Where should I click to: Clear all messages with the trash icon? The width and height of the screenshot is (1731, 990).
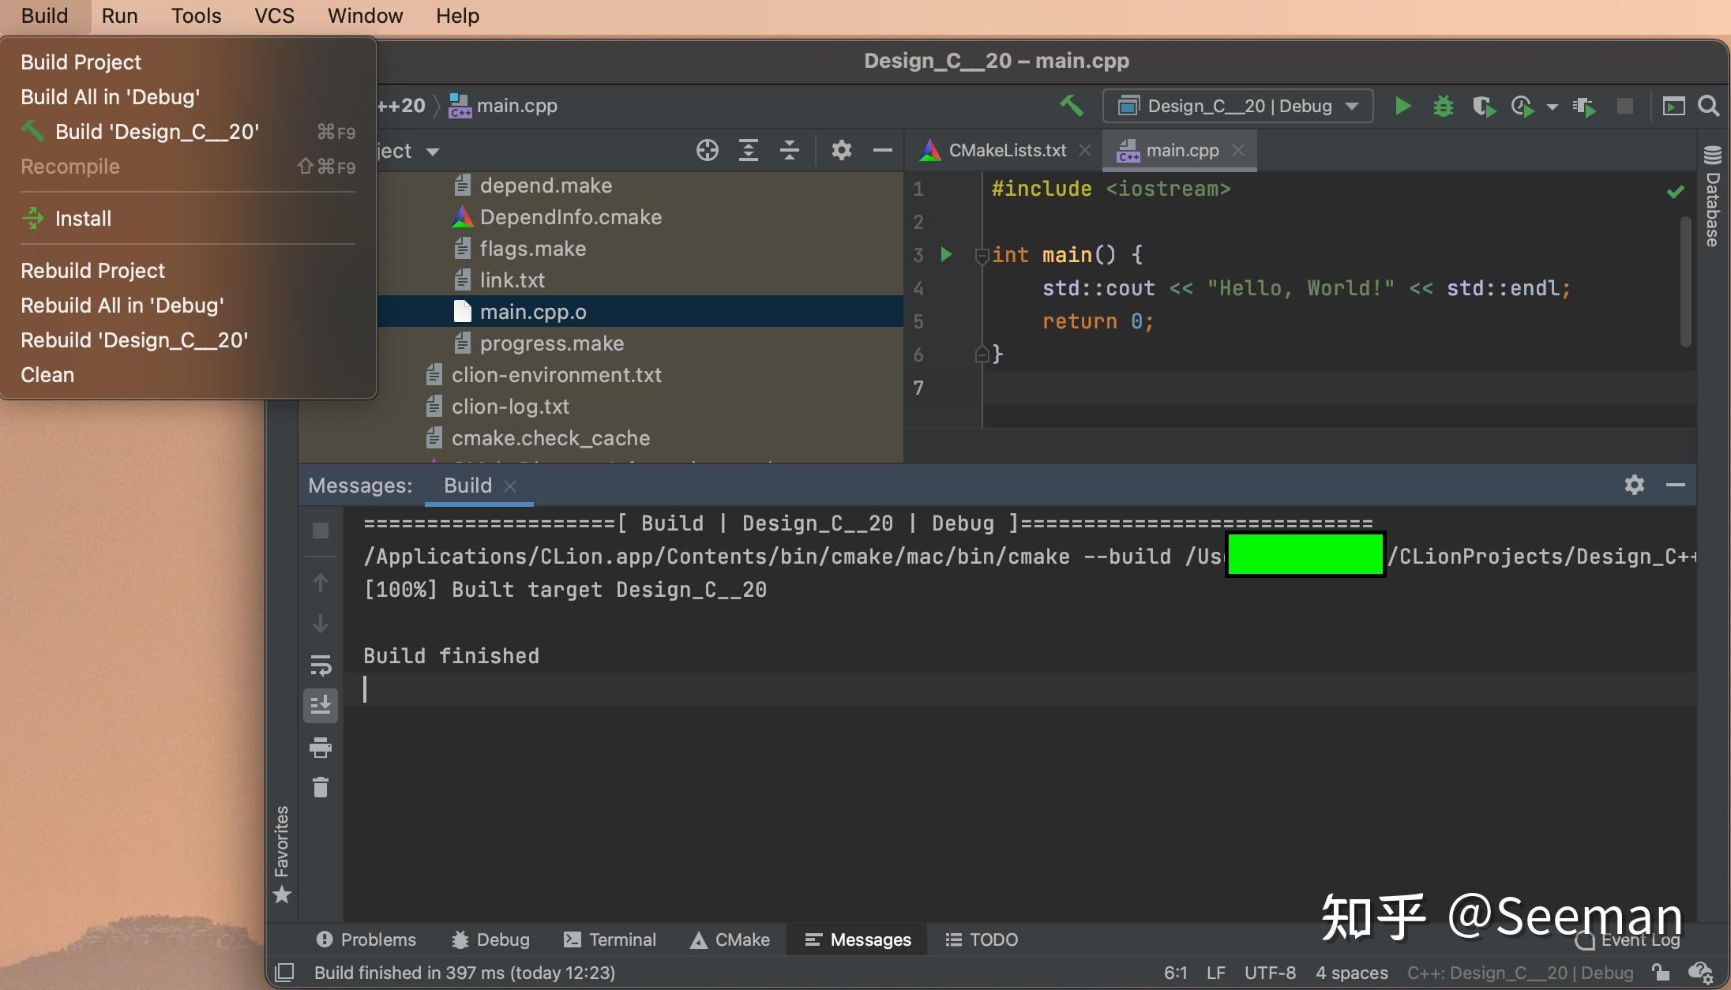click(x=321, y=787)
